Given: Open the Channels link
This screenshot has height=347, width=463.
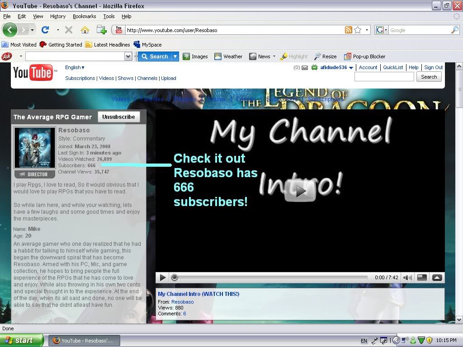Looking at the screenshot, I should click(147, 78).
